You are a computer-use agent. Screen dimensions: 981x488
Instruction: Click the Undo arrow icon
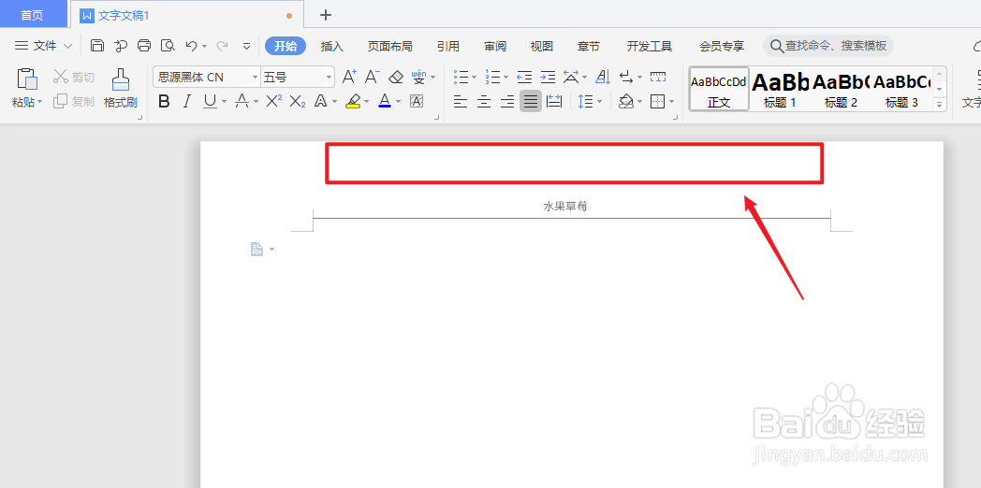192,46
